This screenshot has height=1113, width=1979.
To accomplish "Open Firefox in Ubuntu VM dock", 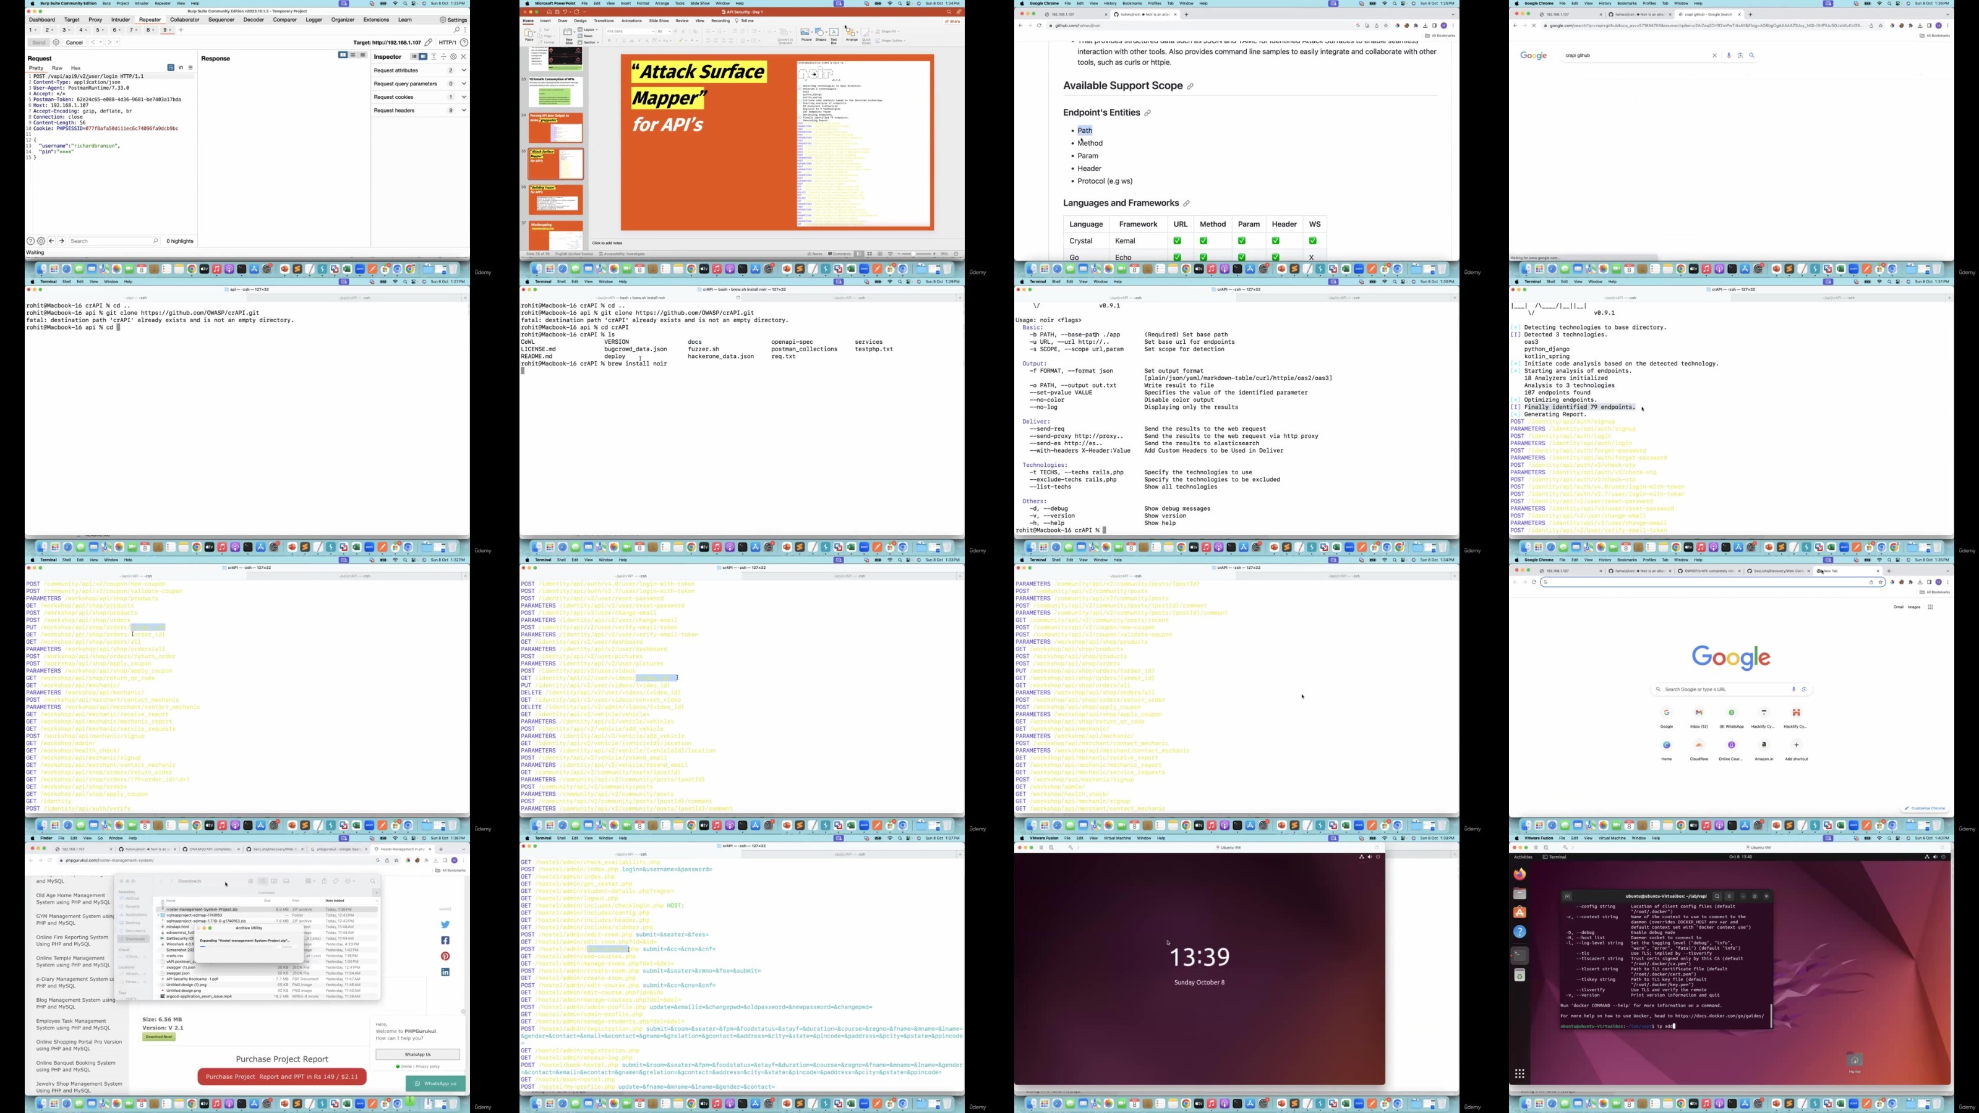I will 1520,874.
